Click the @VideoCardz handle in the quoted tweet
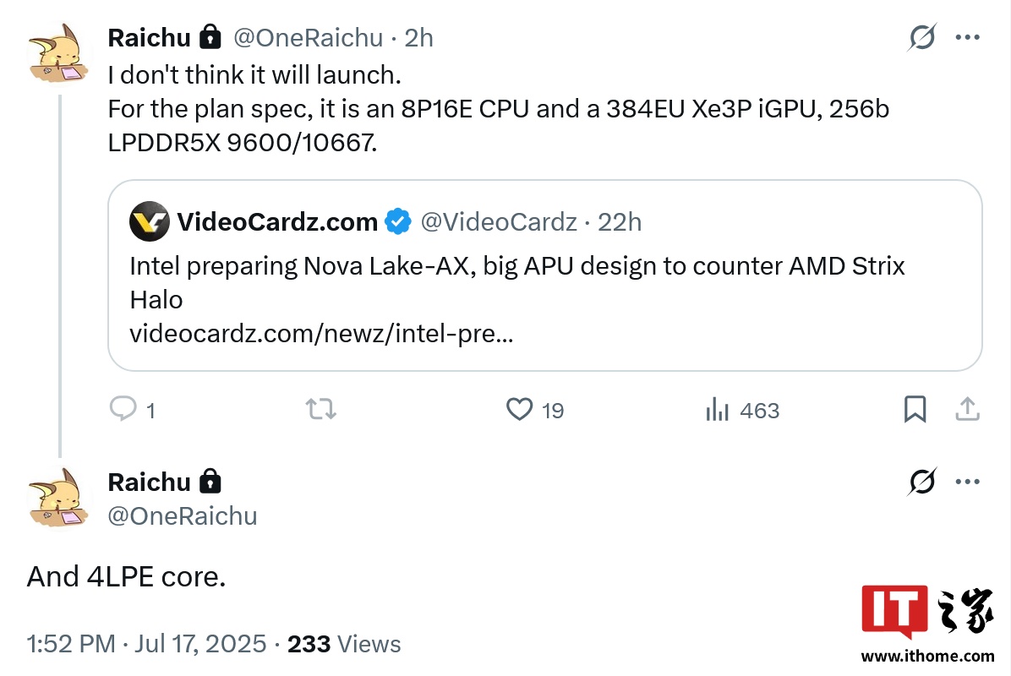Screen dimensions: 1011x676 pos(499,221)
